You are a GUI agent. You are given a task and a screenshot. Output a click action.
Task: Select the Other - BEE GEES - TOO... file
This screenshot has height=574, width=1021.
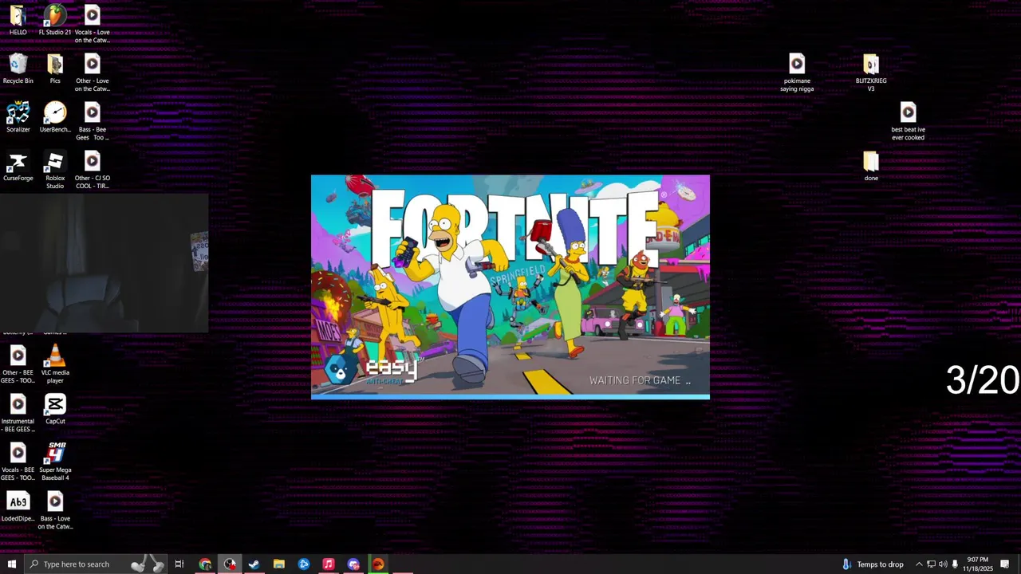(18, 366)
